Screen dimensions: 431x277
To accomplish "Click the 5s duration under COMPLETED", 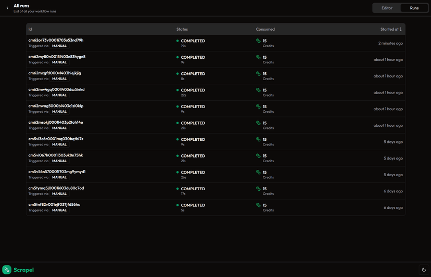I will click(x=183, y=210).
